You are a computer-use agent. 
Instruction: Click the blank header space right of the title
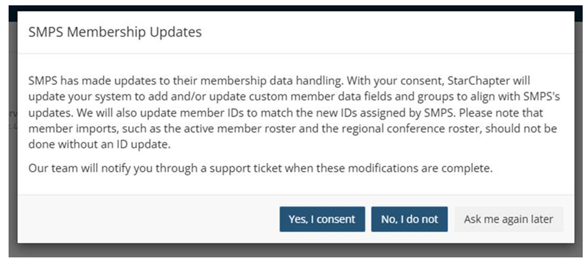(386, 33)
